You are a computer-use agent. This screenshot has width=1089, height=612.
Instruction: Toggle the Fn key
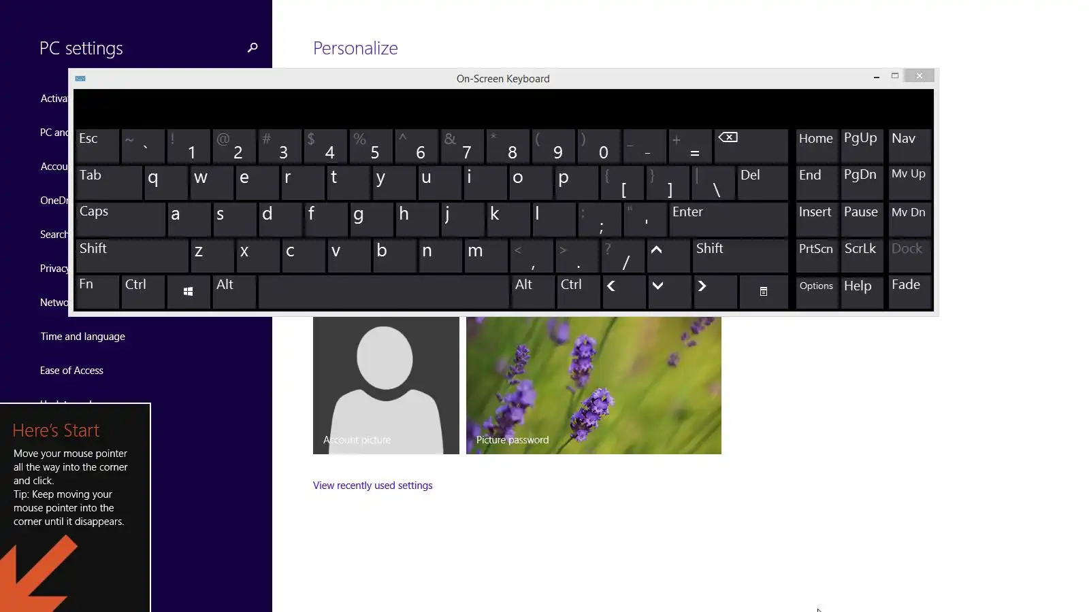coord(97,292)
